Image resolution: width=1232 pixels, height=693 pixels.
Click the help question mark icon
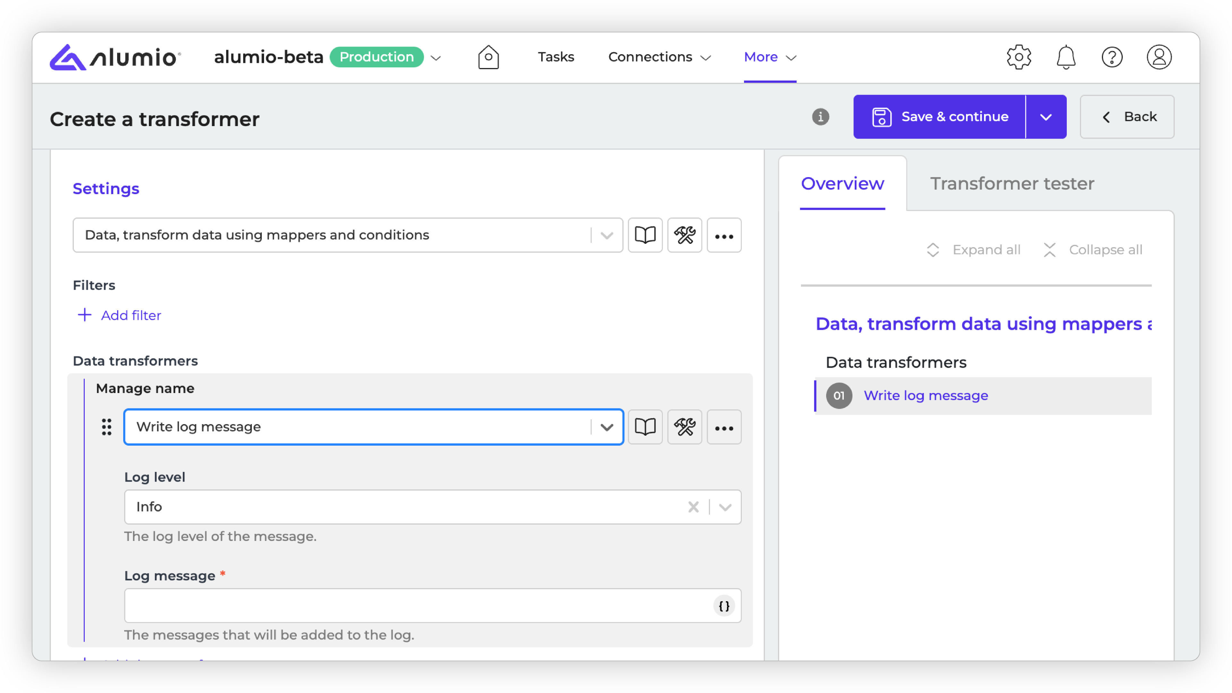pos(1112,57)
